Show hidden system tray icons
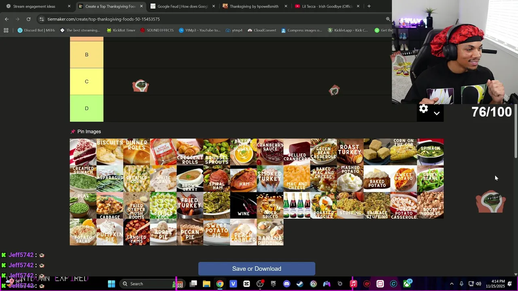The image size is (518, 291). (452, 284)
